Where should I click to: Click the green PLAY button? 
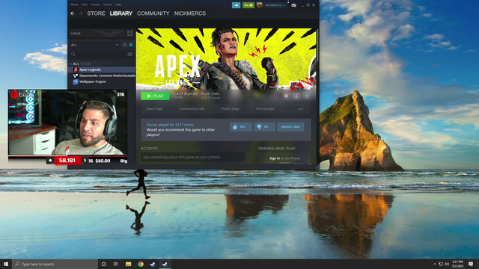pyautogui.click(x=155, y=96)
